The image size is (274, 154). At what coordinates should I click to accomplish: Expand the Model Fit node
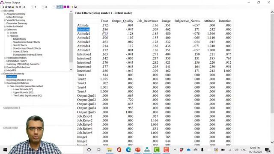pos(5,70)
